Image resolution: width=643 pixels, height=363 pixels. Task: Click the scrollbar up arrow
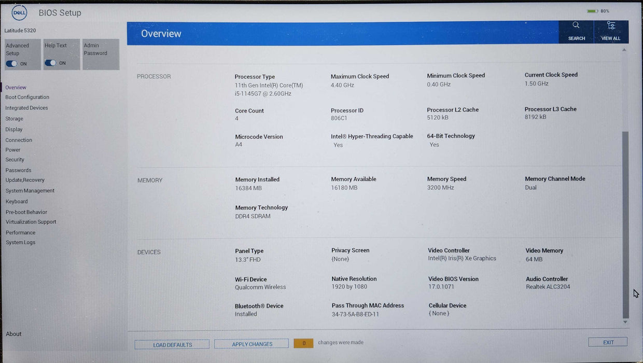[624, 50]
